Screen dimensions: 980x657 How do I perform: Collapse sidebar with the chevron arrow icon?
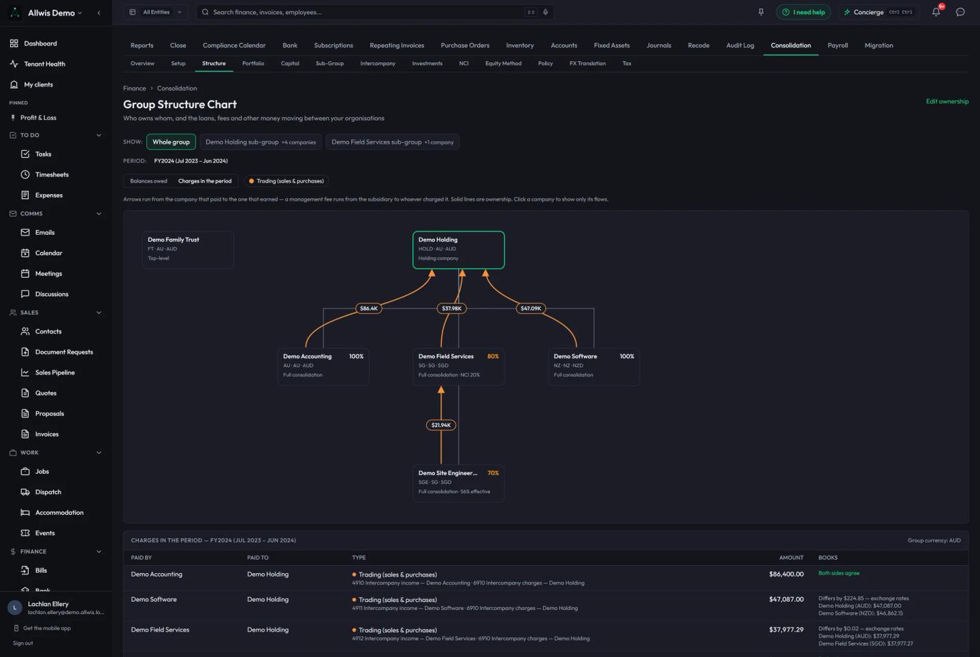click(99, 13)
